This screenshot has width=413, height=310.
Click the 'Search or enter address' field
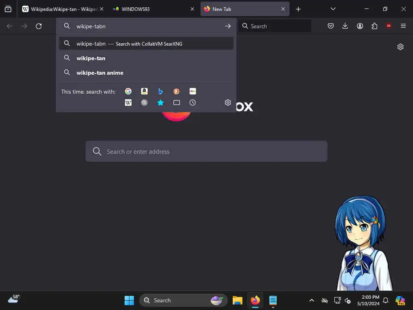coord(206,151)
